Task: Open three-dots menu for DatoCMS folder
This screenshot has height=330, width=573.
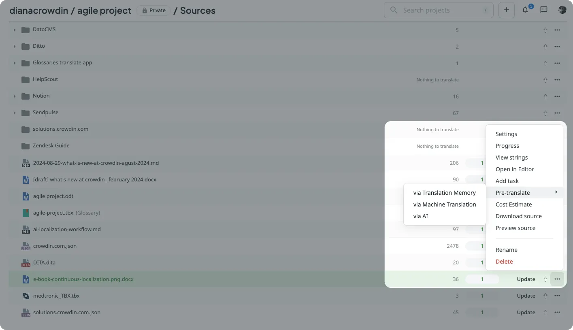Action: [557, 30]
